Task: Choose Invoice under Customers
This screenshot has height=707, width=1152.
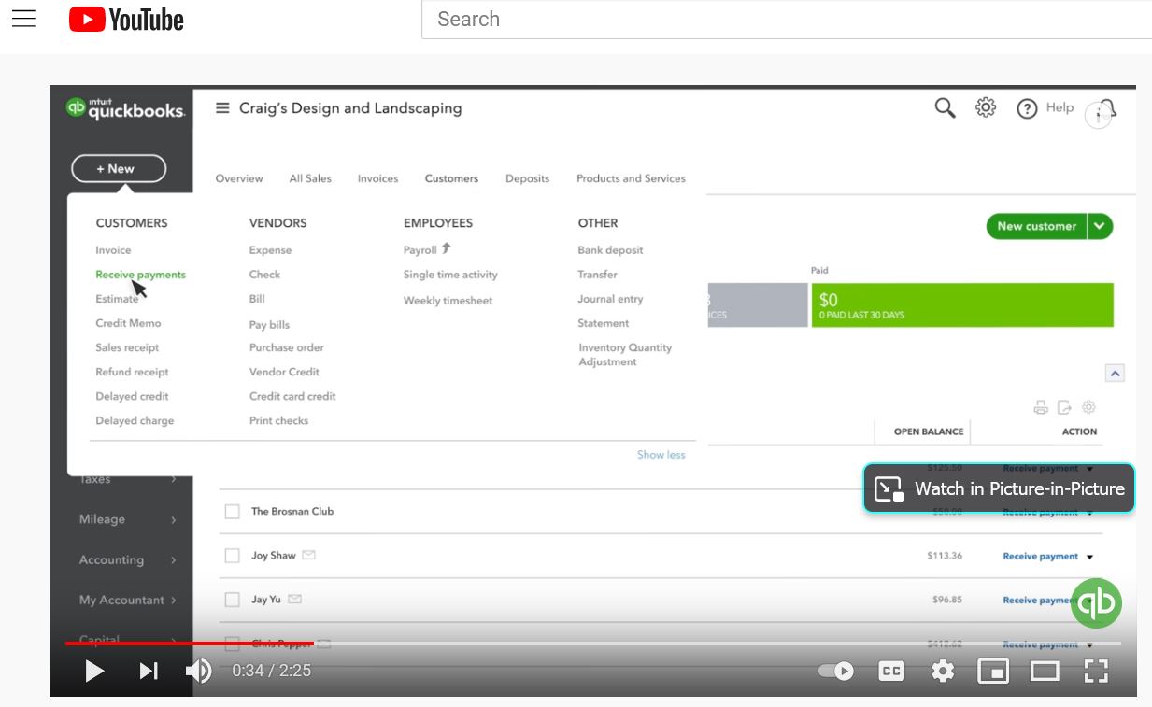Action: [113, 250]
